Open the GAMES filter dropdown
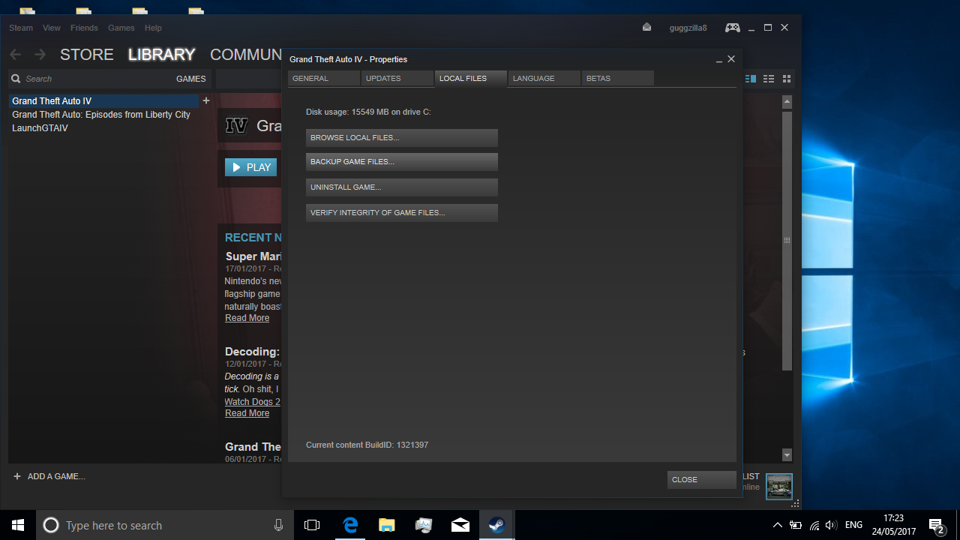Screen dimensions: 960x540 click(190, 79)
